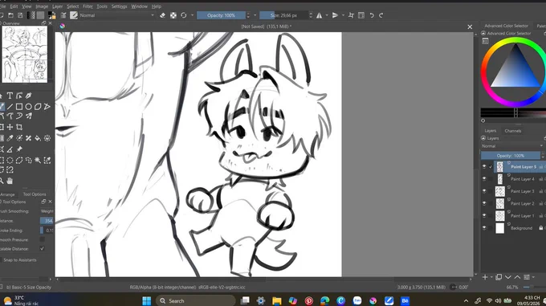The image size is (546, 306).
Task: Open layer properties menu at panel bottom
Action: pos(527,277)
